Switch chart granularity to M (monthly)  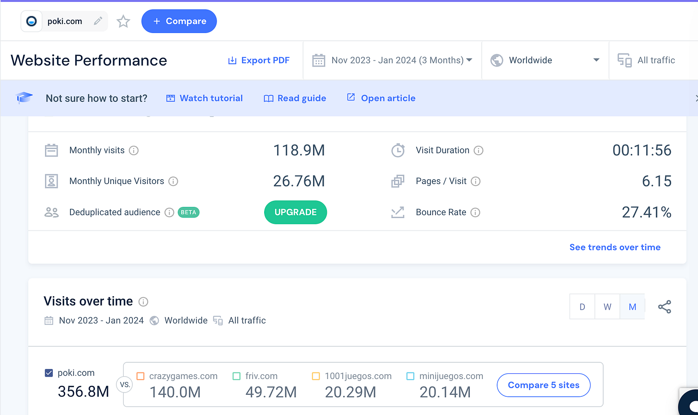(632, 307)
